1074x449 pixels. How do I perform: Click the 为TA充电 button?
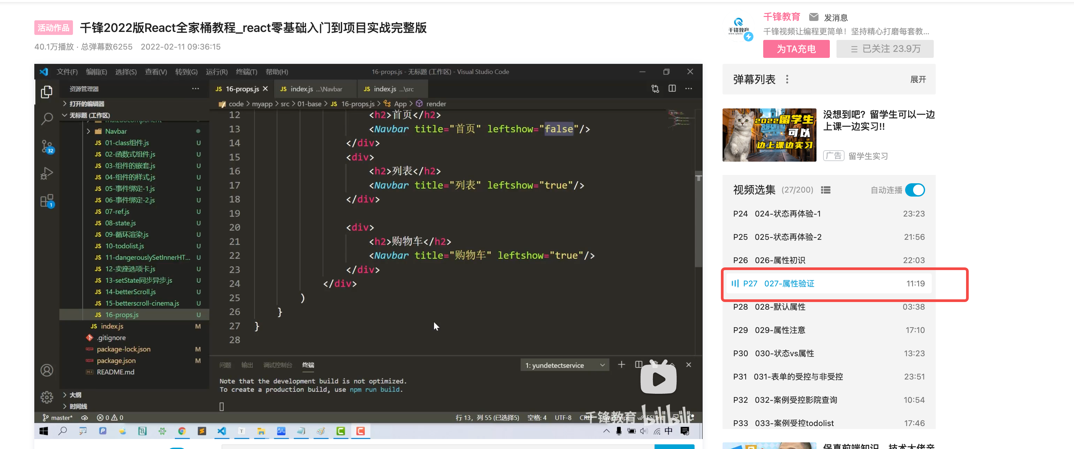click(x=796, y=49)
